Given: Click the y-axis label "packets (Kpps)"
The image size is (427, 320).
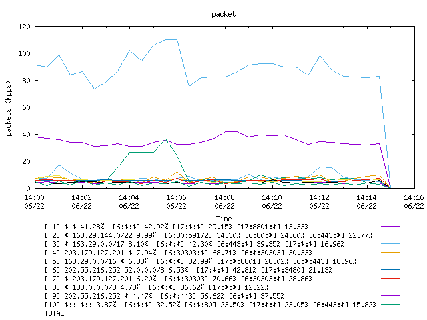Looking at the screenshot, I should [9, 108].
